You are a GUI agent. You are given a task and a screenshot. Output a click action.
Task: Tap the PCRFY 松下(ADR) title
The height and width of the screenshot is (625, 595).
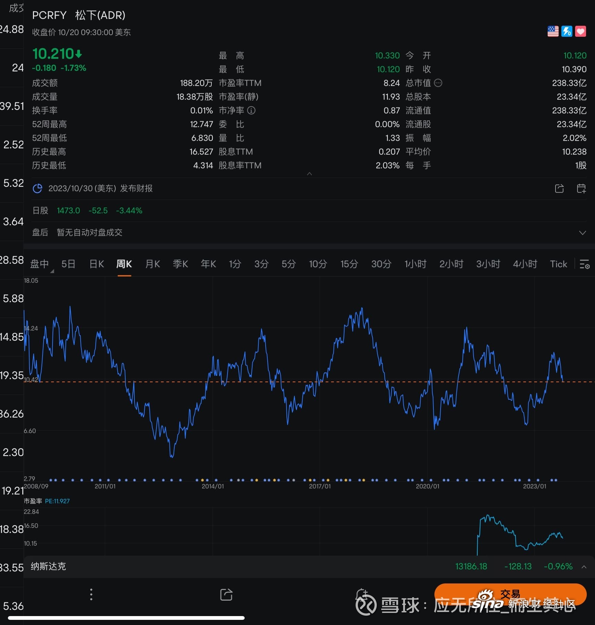coord(79,15)
